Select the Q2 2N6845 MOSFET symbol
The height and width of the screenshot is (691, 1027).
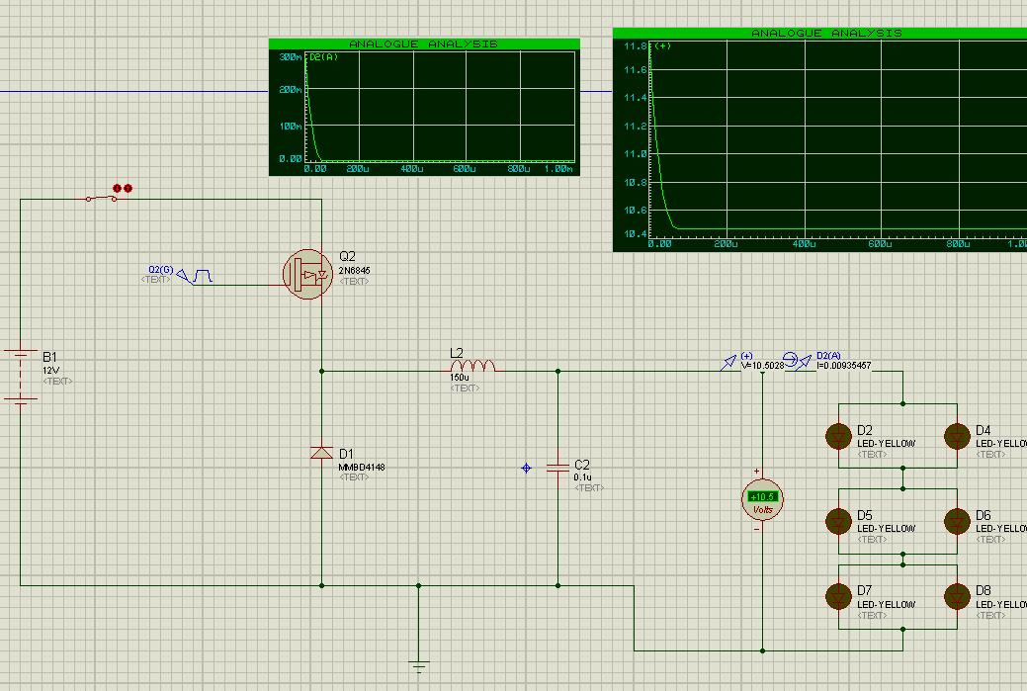coord(307,275)
